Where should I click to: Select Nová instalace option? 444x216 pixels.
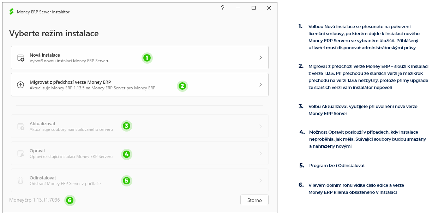point(140,58)
